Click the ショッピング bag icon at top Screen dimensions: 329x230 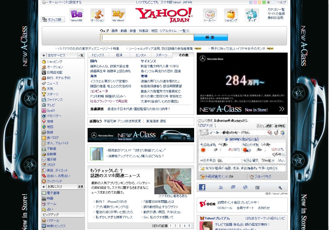tap(231, 15)
